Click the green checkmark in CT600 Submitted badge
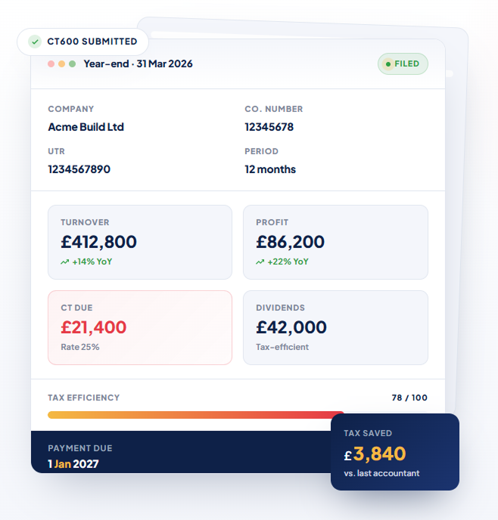The height and width of the screenshot is (520, 498). pos(35,42)
